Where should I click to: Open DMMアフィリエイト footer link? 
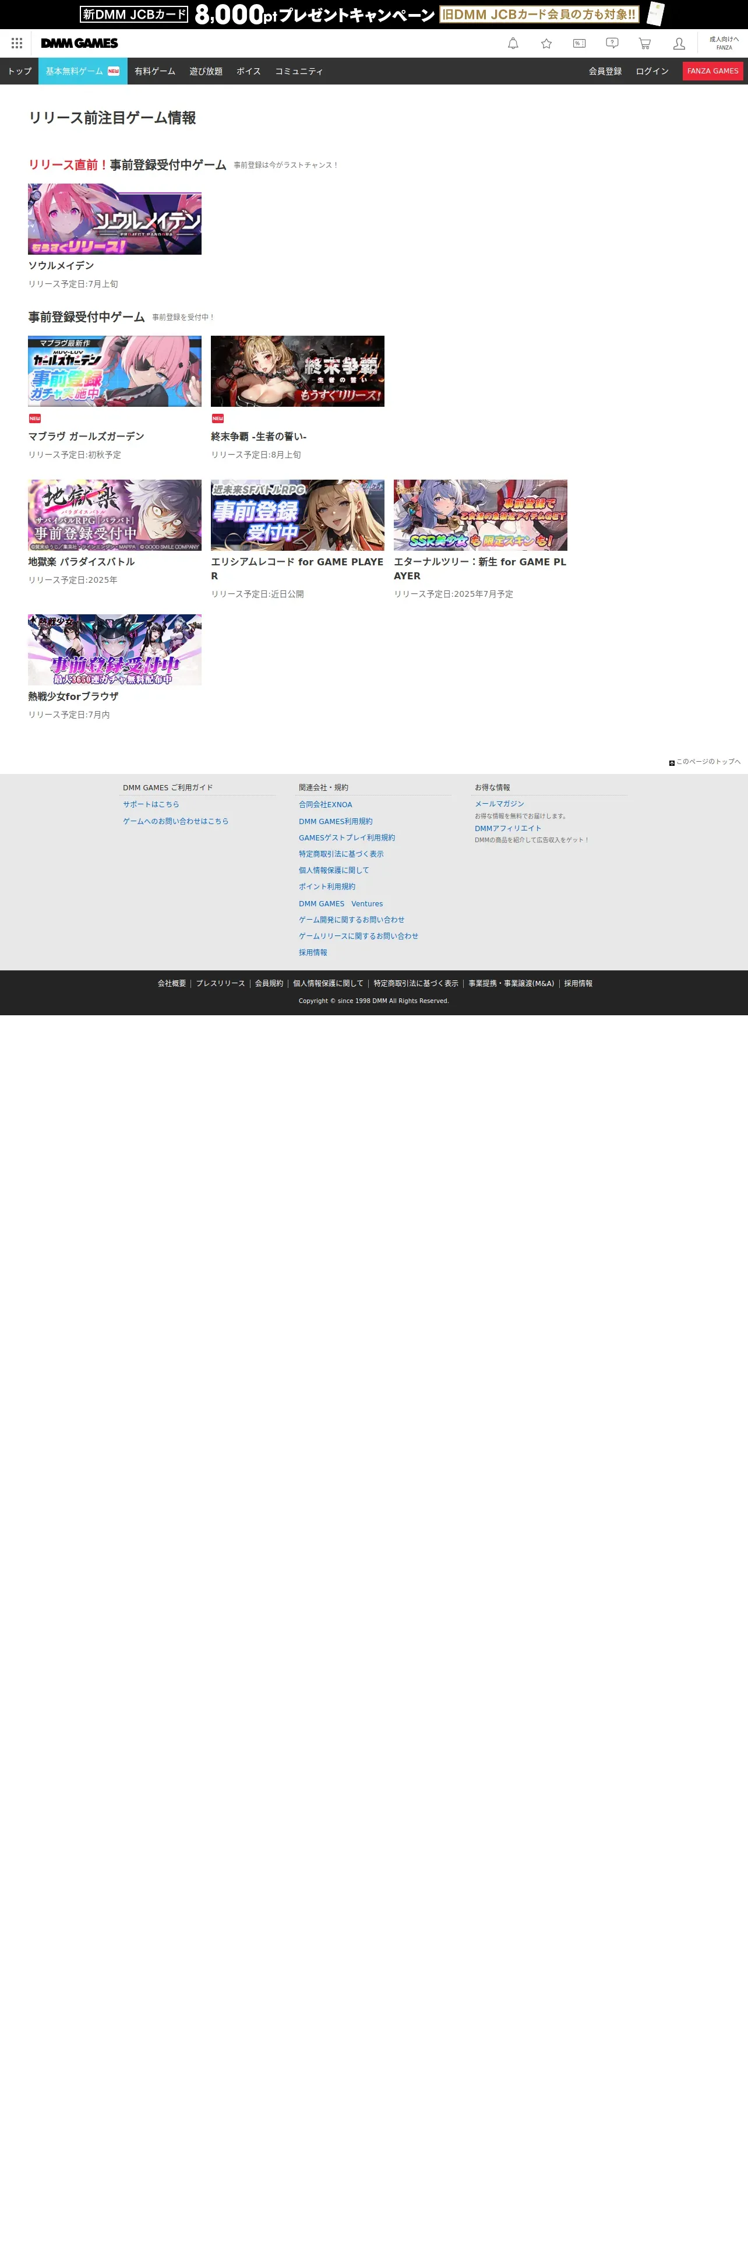[507, 828]
